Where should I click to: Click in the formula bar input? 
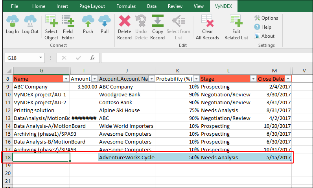point(207,58)
